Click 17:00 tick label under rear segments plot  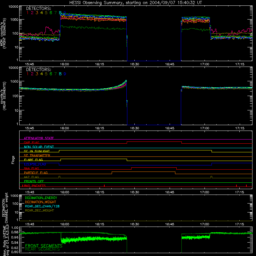point(205,128)
